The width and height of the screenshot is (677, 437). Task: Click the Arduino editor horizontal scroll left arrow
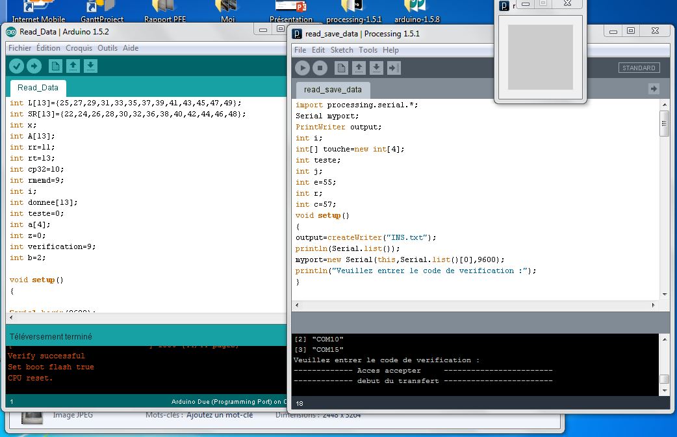pos(11,317)
